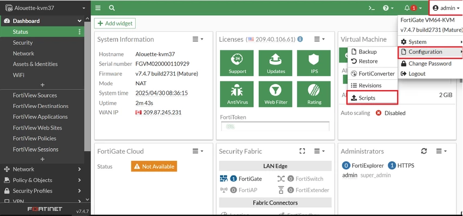The height and width of the screenshot is (216, 463).
Task: Choose FortiConverter menu entry
Action: pyautogui.click(x=373, y=74)
